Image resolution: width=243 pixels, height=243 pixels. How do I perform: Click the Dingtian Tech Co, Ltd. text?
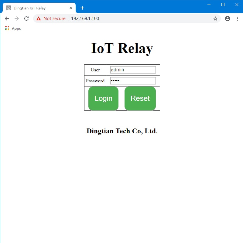pos(122,131)
